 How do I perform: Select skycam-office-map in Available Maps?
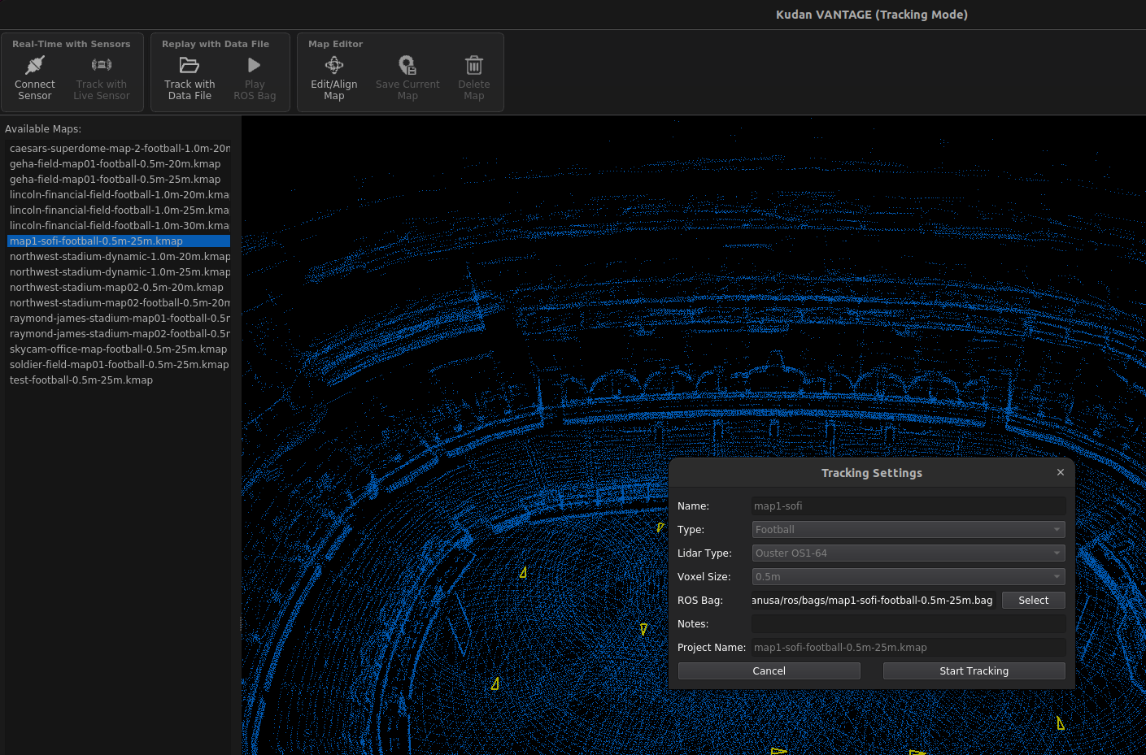coord(119,349)
